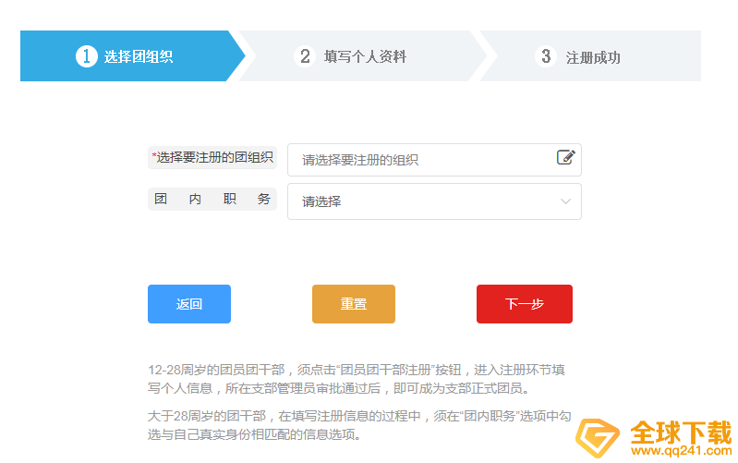Select step 3 注册成功 tab
The height and width of the screenshot is (463, 738).
coord(590,56)
